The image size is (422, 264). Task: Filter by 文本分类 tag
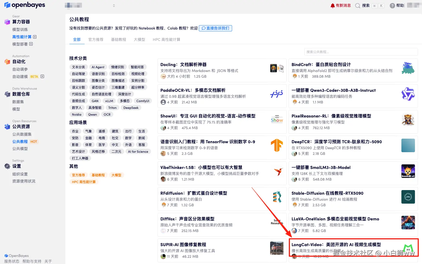tap(78, 67)
